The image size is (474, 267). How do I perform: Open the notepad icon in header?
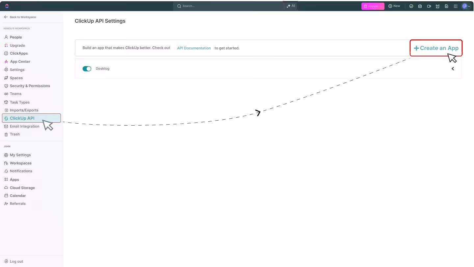tap(420, 6)
